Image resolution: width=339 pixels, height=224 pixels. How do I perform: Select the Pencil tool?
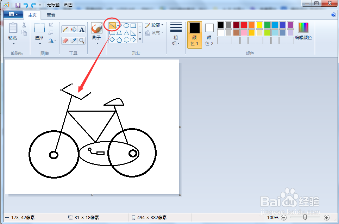click(x=64, y=30)
